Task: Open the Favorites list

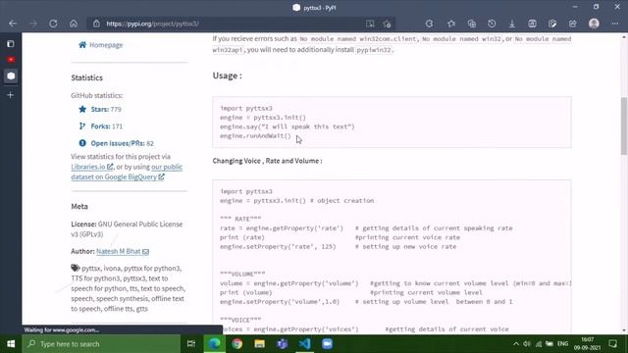Action: click(451, 24)
